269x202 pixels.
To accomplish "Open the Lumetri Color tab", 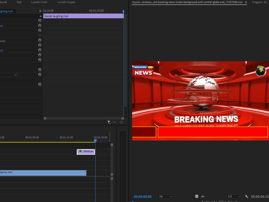I will click(39, 2).
